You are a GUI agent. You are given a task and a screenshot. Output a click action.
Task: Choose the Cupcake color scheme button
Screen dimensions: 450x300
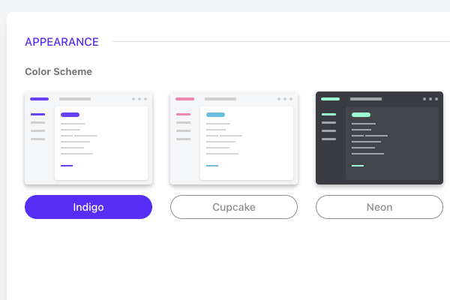pyautogui.click(x=234, y=207)
